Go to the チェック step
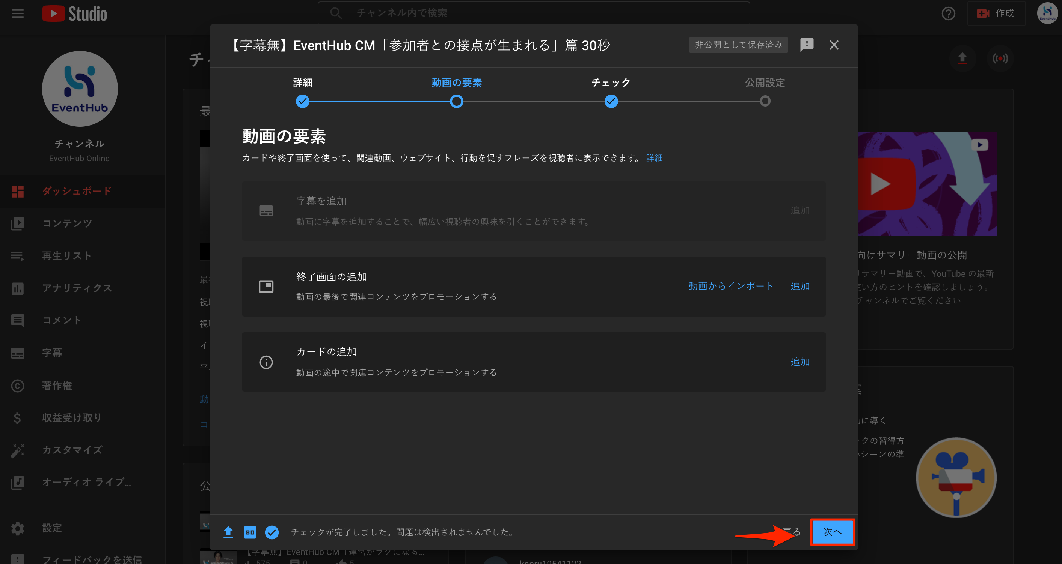This screenshot has height=564, width=1062. 611,93
